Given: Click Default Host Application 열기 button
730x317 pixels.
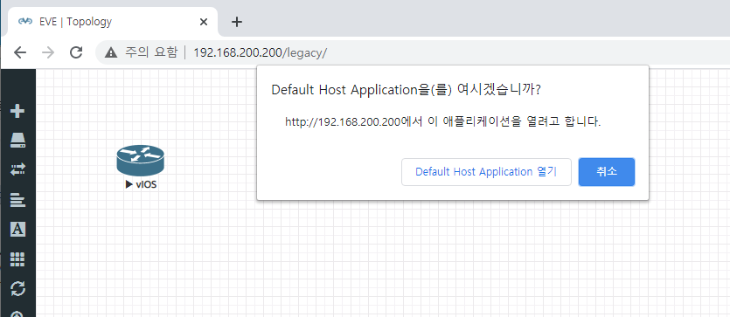Looking at the screenshot, I should 486,172.
